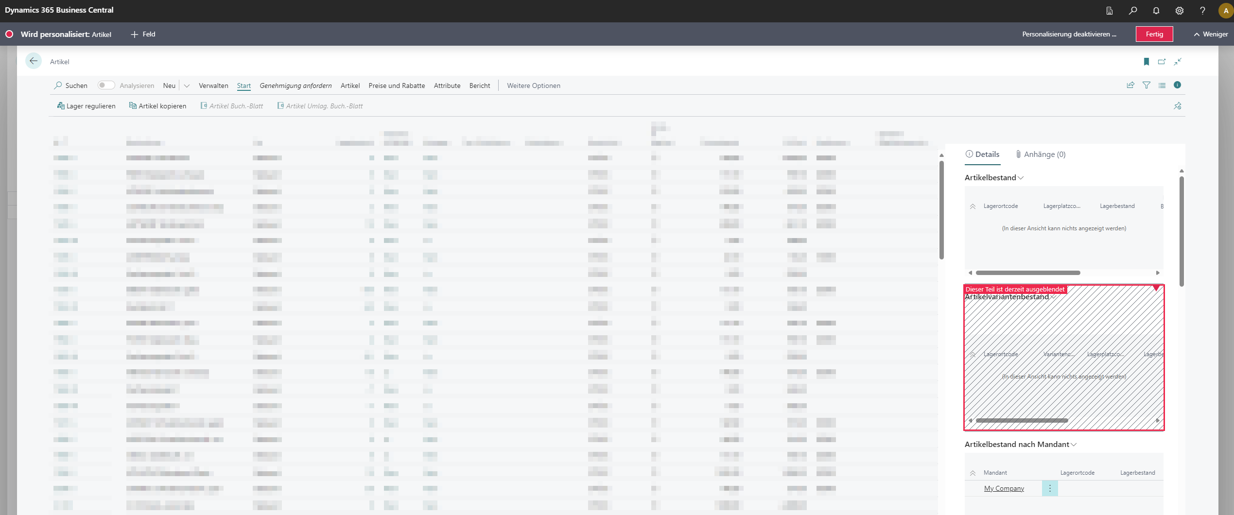Open the Preise und Rabatte menu
The height and width of the screenshot is (515, 1234).
pyautogui.click(x=397, y=86)
